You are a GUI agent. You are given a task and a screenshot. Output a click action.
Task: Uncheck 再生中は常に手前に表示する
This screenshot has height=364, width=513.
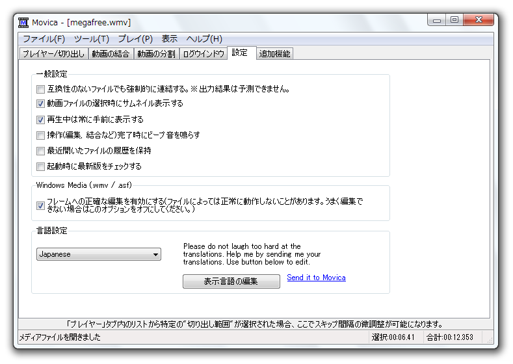tap(40, 120)
